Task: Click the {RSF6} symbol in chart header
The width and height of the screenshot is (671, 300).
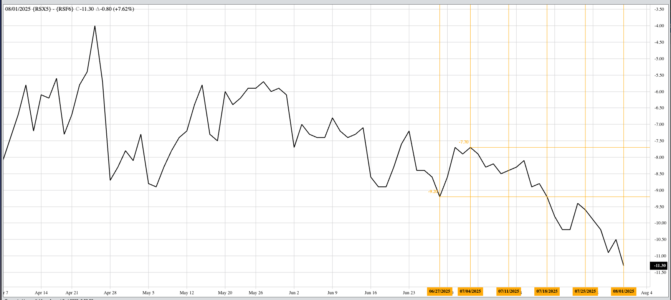Action: 64,9
